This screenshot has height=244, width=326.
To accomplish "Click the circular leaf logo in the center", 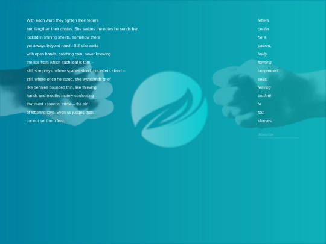I will [170, 109].
